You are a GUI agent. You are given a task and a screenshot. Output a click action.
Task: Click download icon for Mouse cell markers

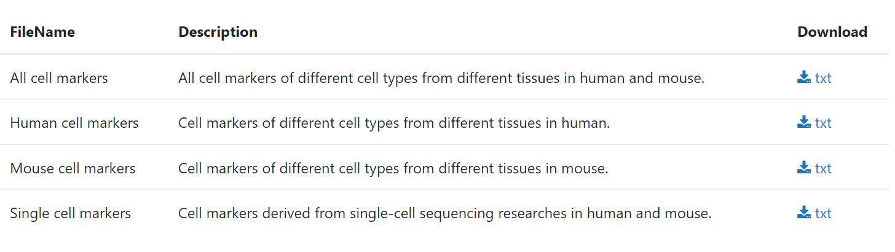point(804,168)
